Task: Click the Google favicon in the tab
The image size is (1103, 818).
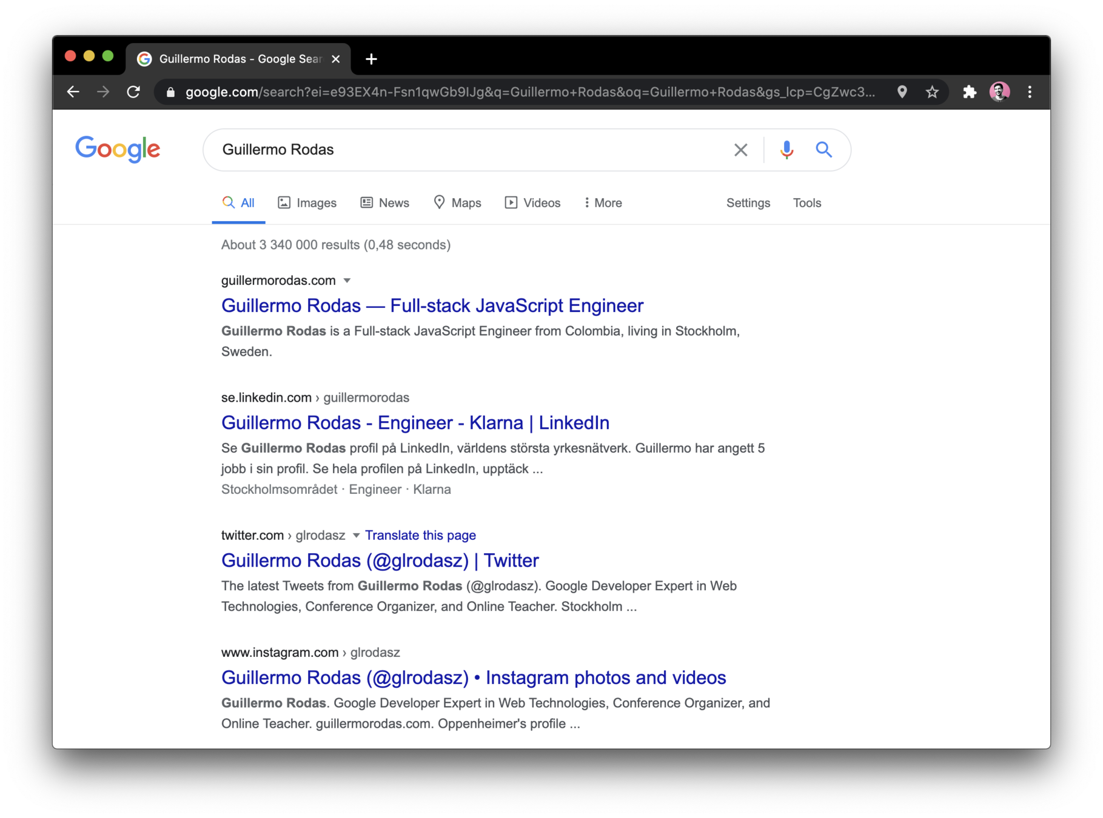Action: 144,59
